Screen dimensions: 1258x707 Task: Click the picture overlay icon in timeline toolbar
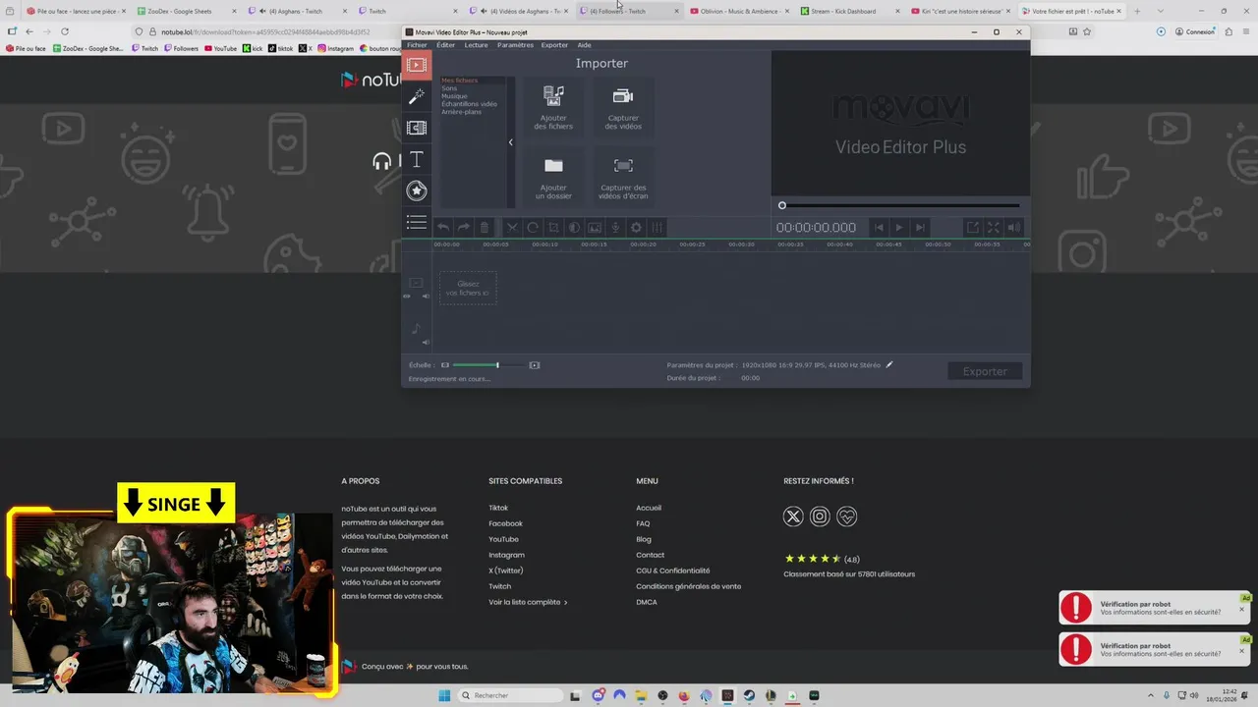point(595,228)
